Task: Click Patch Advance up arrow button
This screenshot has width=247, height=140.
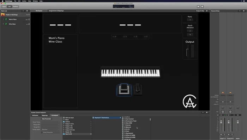Action: click(x=190, y=31)
